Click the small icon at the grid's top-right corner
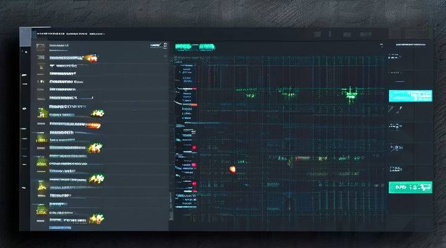The image size is (446, 248). click(x=380, y=45)
